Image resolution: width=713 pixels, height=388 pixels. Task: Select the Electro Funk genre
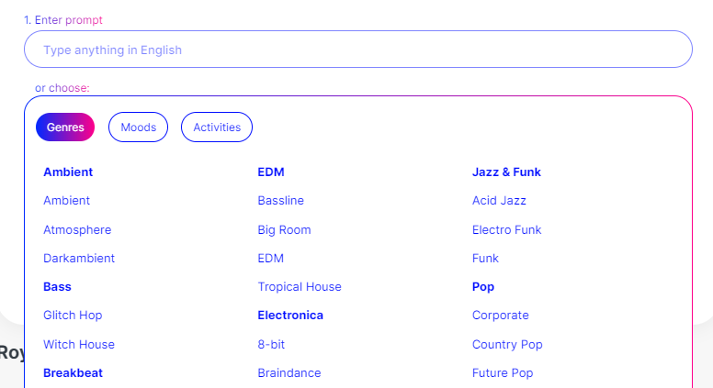tap(506, 229)
